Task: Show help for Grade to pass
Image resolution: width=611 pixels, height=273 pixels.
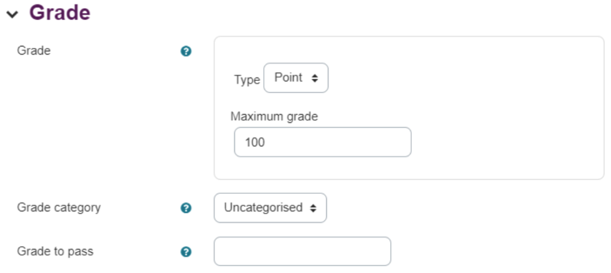Action: click(186, 252)
